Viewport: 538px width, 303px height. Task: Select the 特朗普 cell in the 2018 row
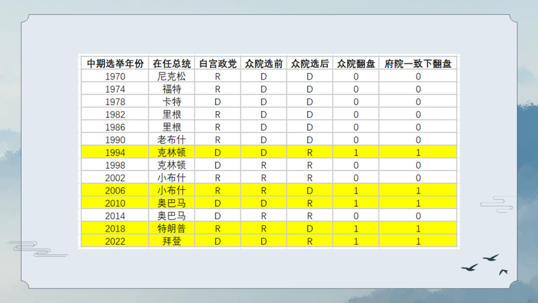pos(171,229)
